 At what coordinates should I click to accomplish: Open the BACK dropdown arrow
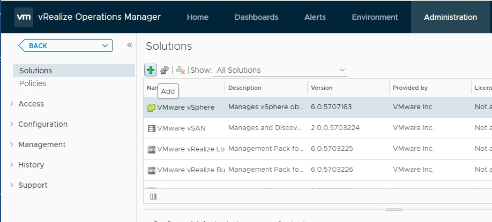(x=105, y=45)
